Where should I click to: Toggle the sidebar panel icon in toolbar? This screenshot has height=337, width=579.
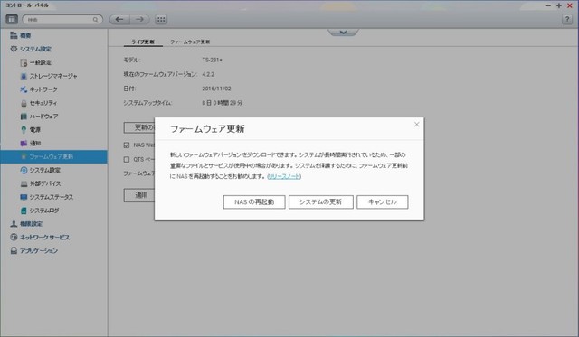pos(12,19)
